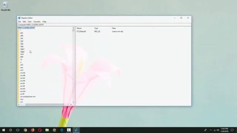237x133 pixels.
Task: Click the Name column header
Action: (79, 28)
